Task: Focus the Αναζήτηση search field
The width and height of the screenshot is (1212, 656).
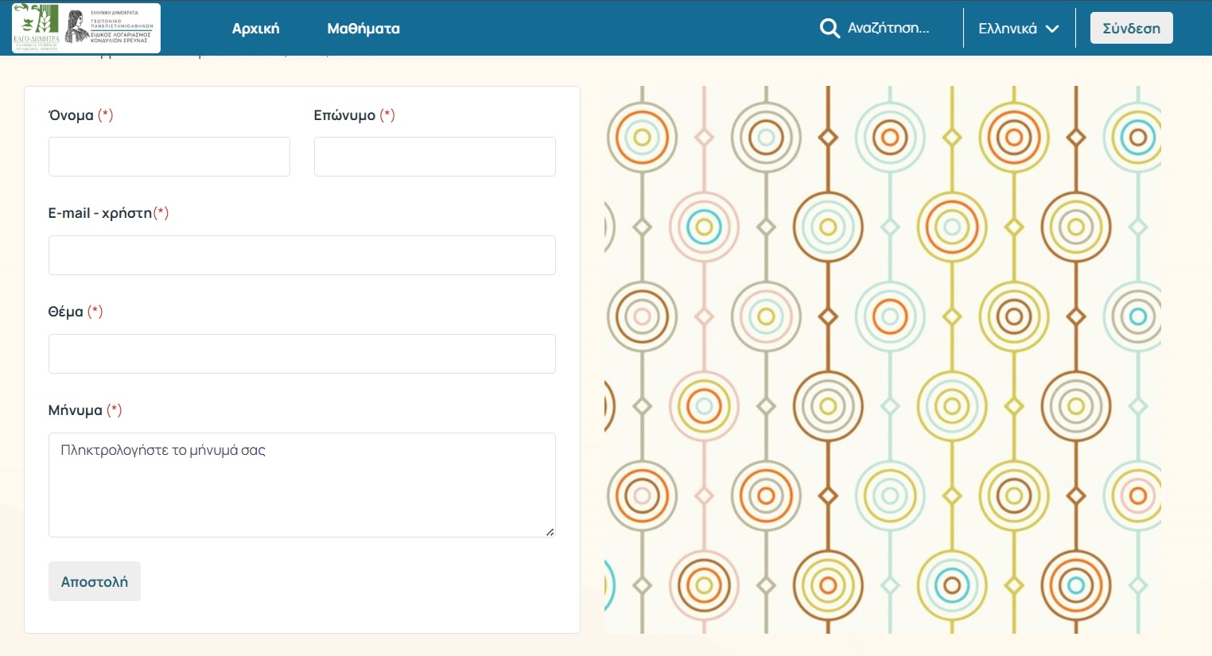Action: click(888, 29)
